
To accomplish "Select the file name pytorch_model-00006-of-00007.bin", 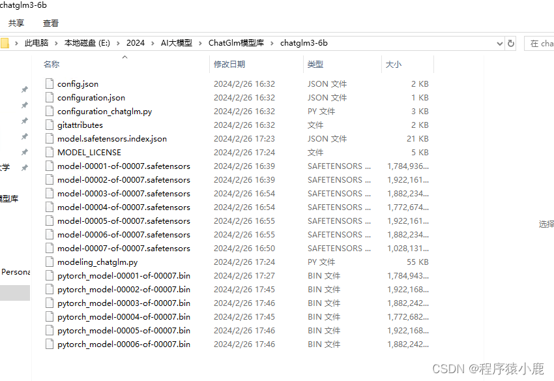I will tap(124, 344).
